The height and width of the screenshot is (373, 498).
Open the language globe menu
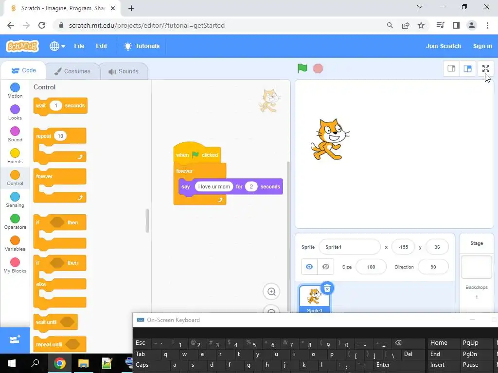coord(57,46)
